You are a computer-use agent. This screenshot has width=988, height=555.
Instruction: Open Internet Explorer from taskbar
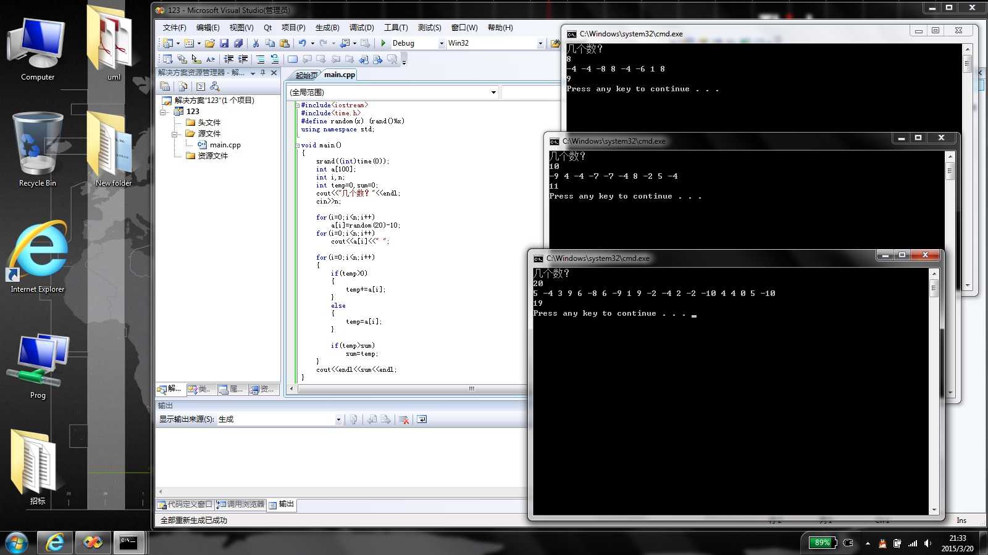[x=55, y=542]
